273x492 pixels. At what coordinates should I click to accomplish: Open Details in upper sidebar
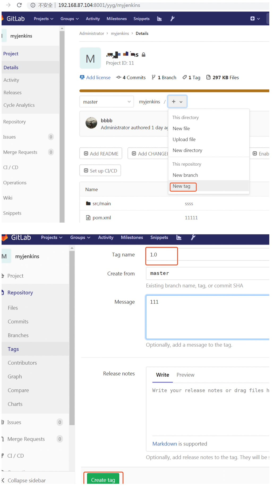click(30, 68)
